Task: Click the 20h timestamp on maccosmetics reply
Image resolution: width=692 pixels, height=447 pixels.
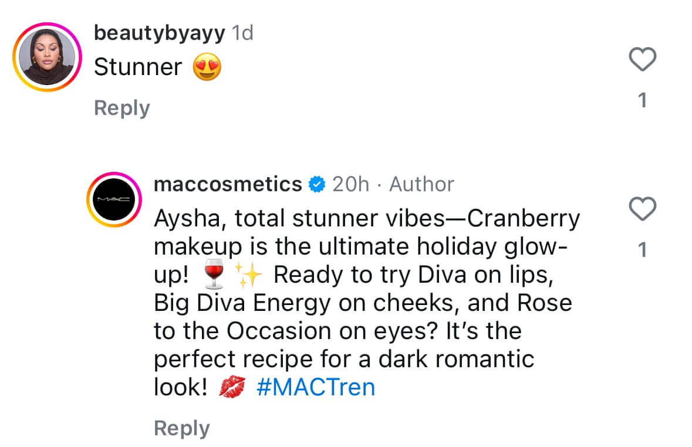Action: pos(351,184)
